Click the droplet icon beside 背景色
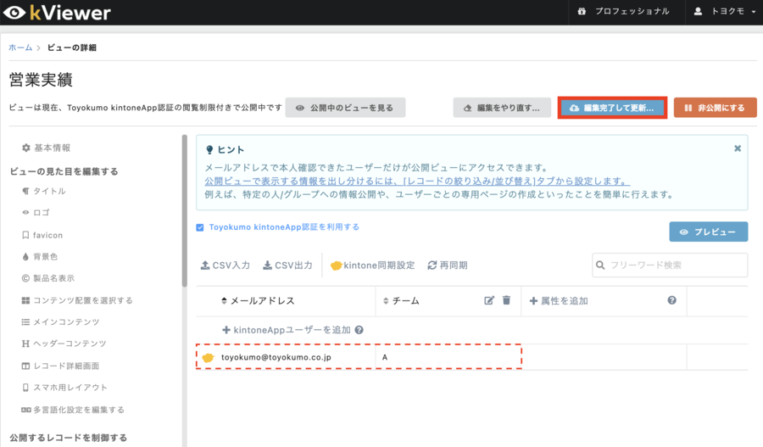The image size is (763, 447). click(x=25, y=257)
